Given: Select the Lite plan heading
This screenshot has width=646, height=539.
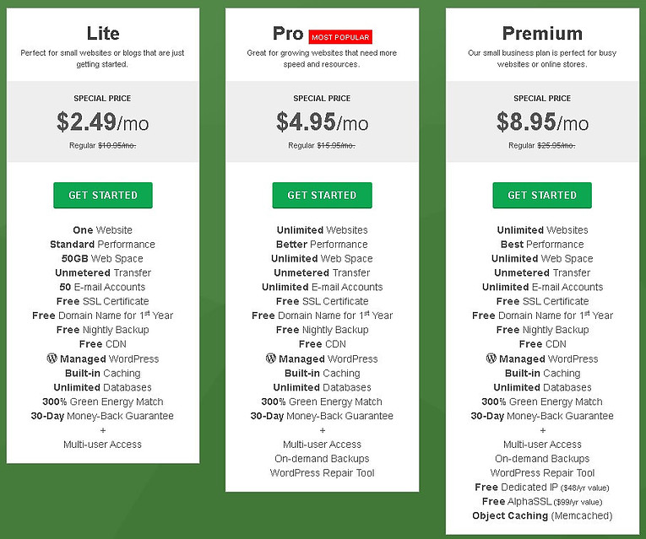Looking at the screenshot, I should pos(103,34).
